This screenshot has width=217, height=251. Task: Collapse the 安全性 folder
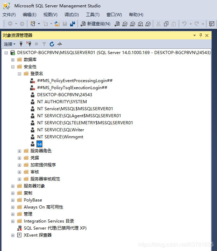(x=13, y=67)
